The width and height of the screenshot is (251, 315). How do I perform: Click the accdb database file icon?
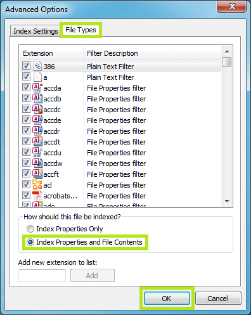pyautogui.click(x=37, y=99)
